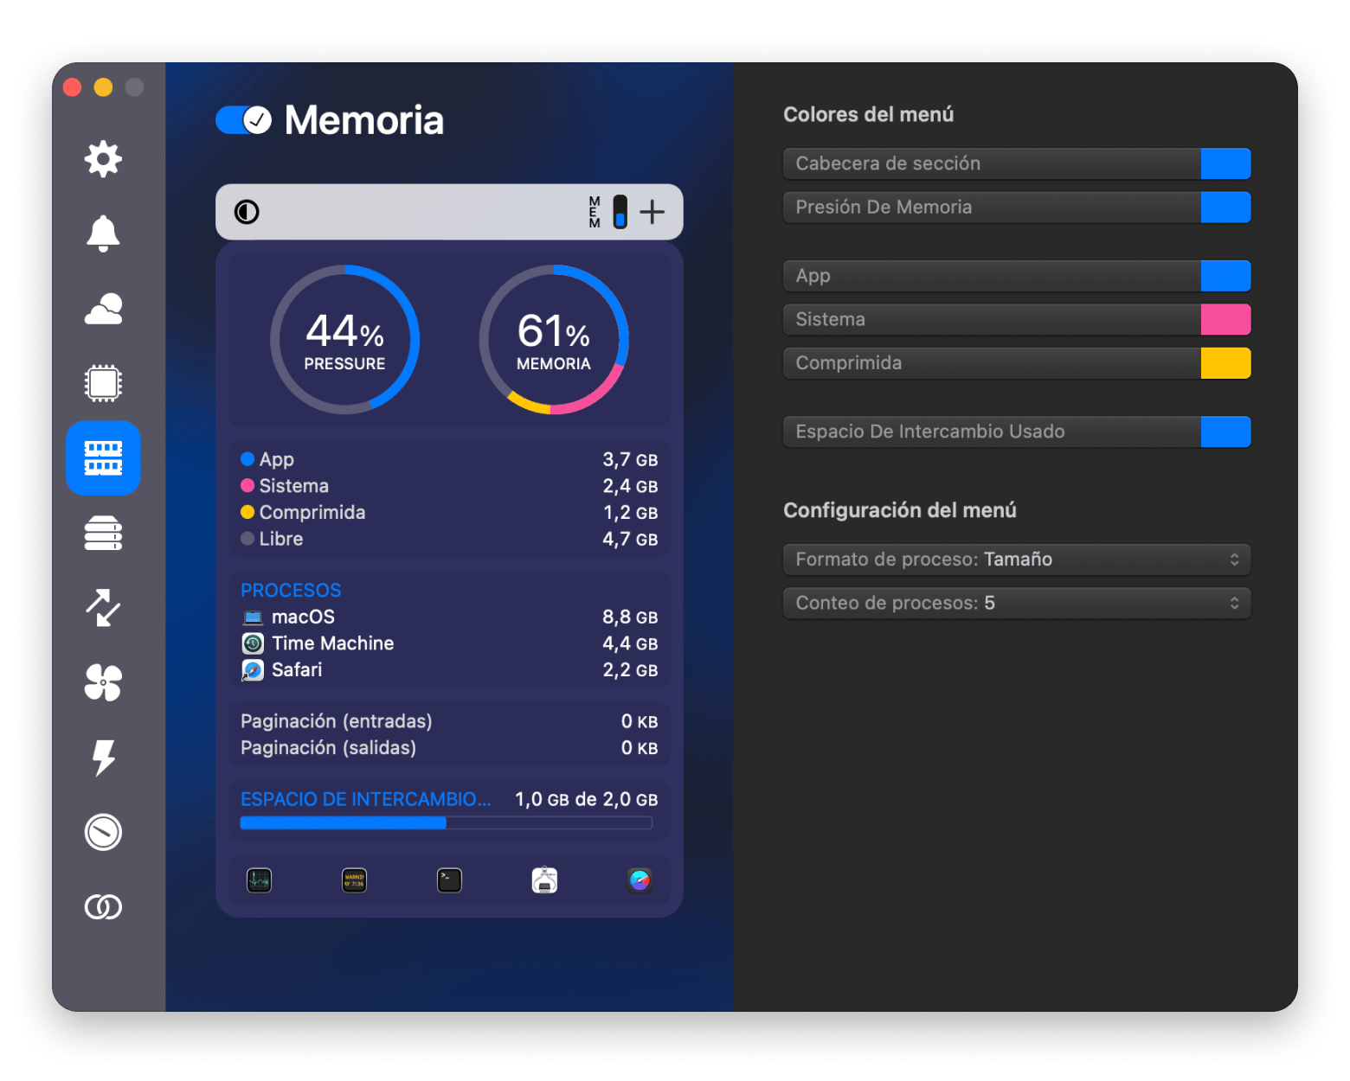Change the Sistema pink color swatch
Viewport: 1350px width, 1081px height.
[x=1225, y=320]
